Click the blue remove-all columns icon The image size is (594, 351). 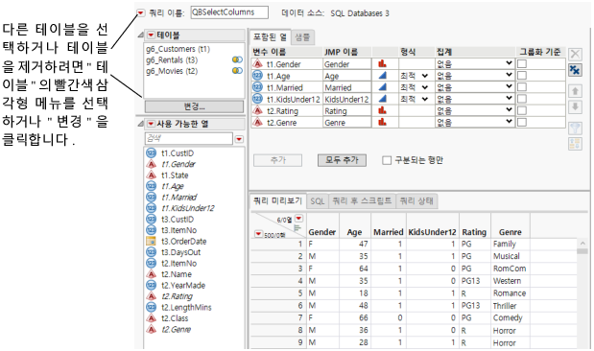tap(575, 70)
